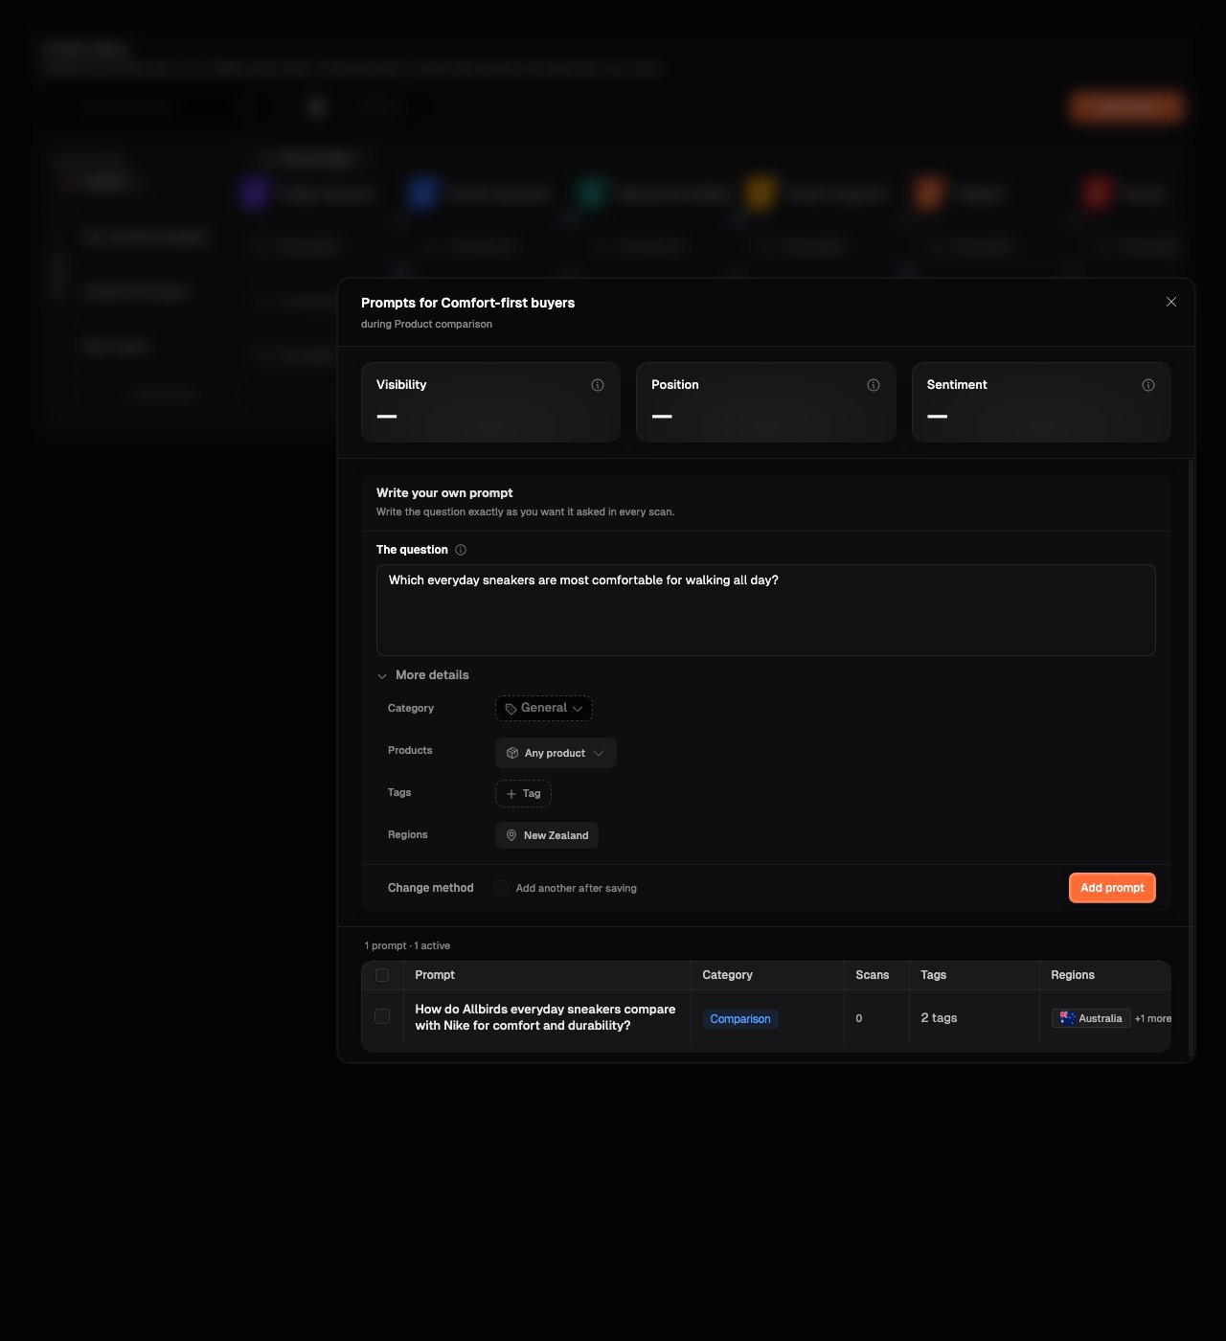This screenshot has width=1226, height=1341.
Task: Click the question text area
Action: [766, 610]
